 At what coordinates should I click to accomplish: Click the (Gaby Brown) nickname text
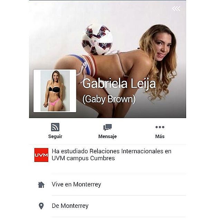point(109,99)
